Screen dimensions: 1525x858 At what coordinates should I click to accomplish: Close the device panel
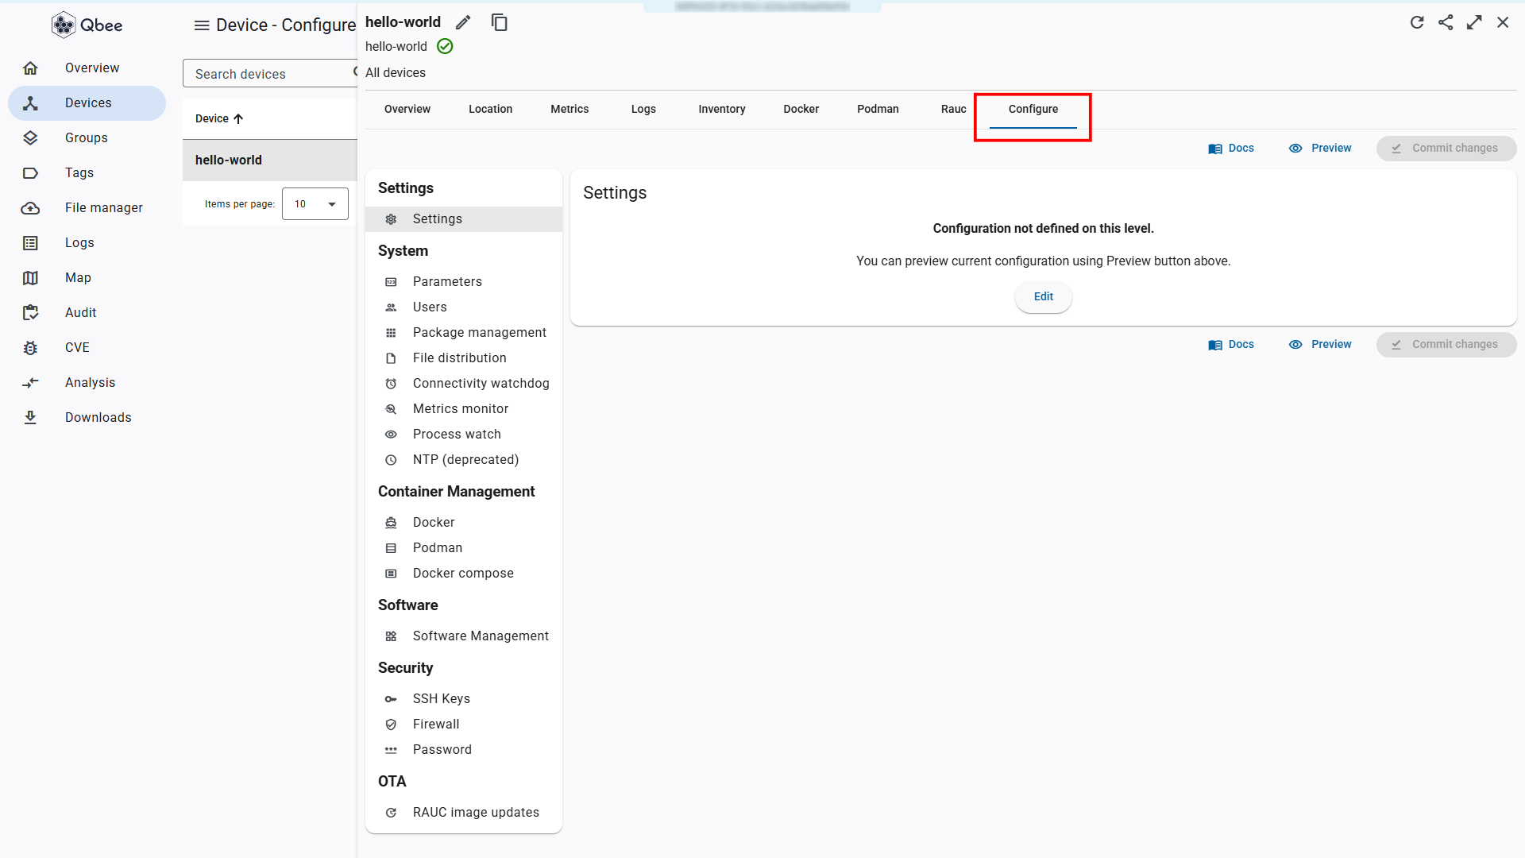[1503, 22]
